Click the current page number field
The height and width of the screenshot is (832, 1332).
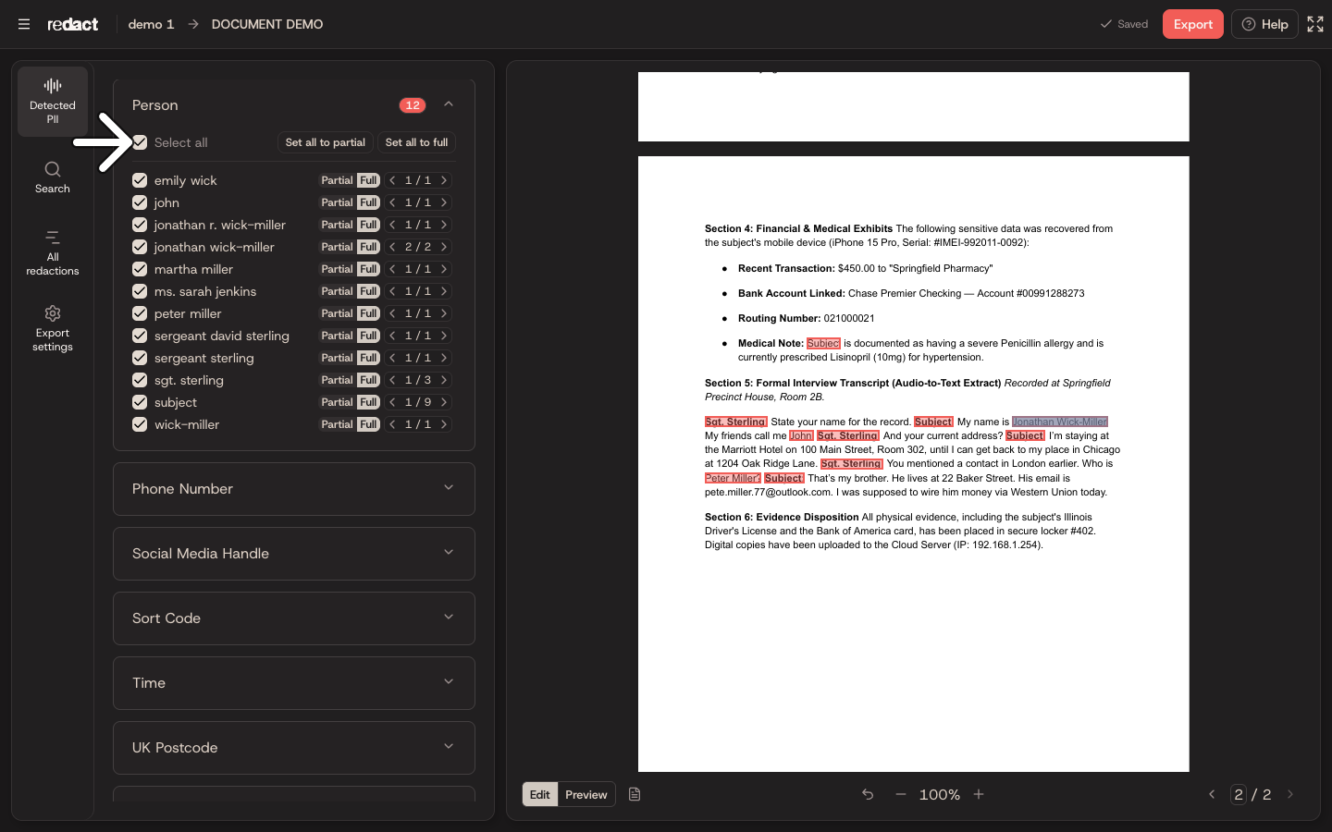1239,794
